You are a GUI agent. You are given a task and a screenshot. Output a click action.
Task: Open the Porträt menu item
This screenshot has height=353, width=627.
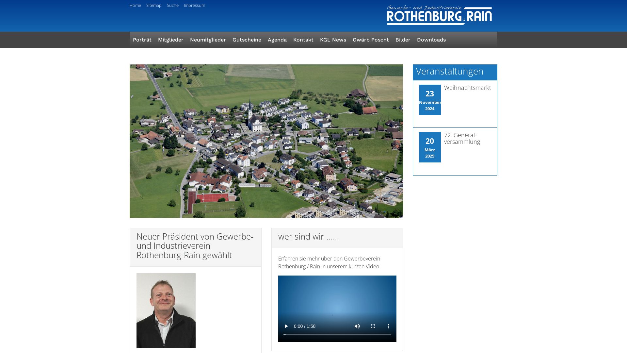pos(142,40)
